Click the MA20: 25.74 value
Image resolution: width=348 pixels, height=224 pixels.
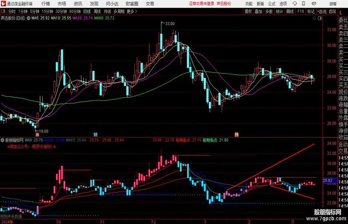tap(82, 18)
